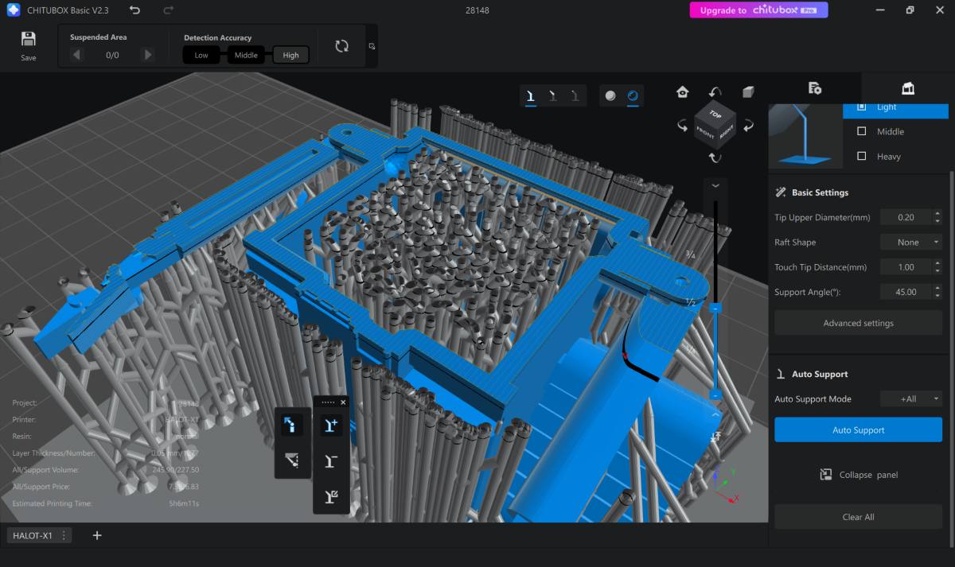Click the Support Angle value field

tap(906, 292)
